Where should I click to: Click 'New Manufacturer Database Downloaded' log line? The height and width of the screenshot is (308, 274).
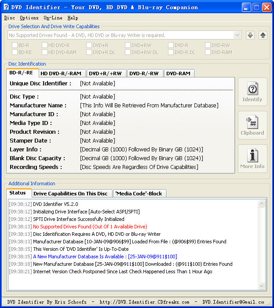133,264
